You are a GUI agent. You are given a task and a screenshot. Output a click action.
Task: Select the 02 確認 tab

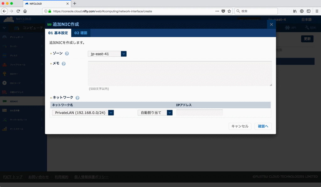[81, 33]
